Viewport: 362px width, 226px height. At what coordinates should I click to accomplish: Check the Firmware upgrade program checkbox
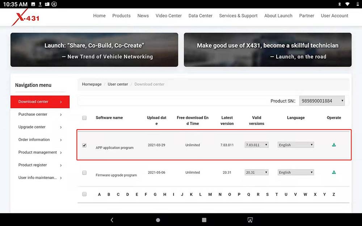click(84, 173)
